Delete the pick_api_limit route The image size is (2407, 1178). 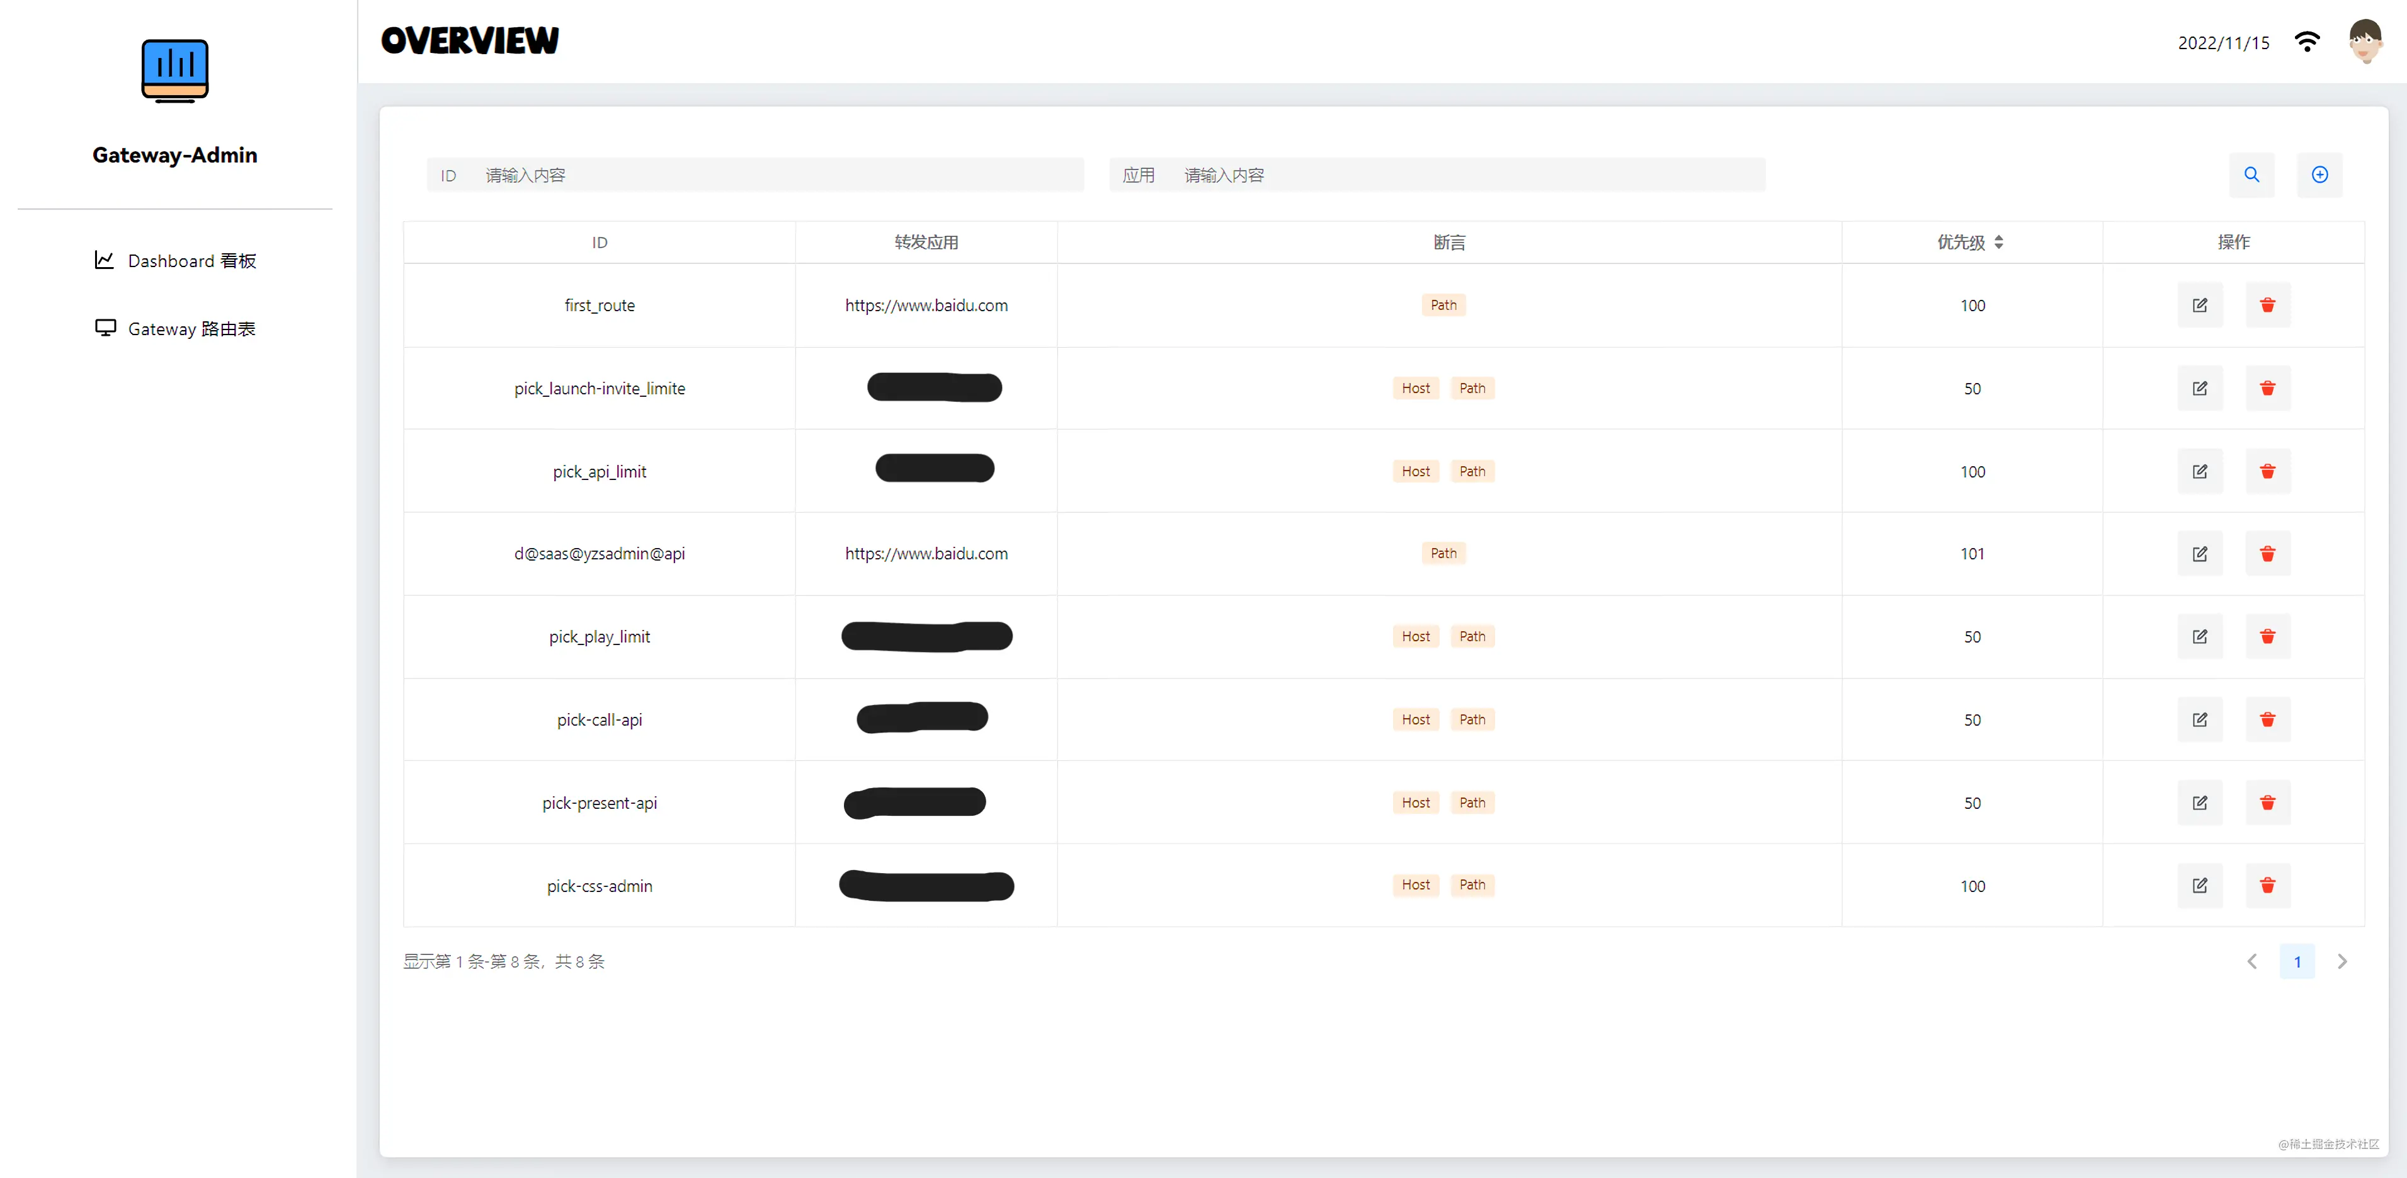[x=2267, y=471]
